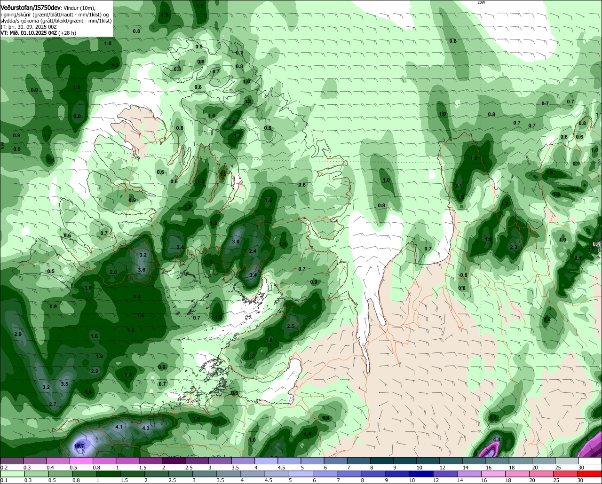The height and width of the screenshot is (484, 602).
Task: Click the IT: þri. 30. 09. 2025 00Z line
Action: pyautogui.click(x=29, y=27)
